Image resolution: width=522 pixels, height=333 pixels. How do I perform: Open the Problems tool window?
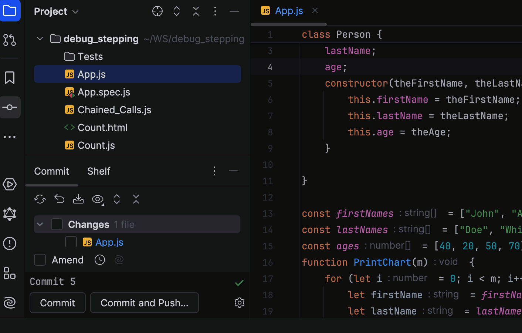(x=10, y=243)
